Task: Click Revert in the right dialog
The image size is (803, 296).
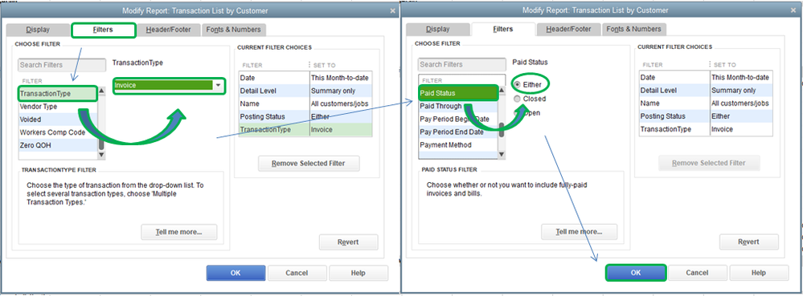Action: click(x=748, y=241)
